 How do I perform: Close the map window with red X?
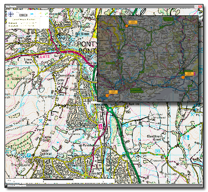200,6
